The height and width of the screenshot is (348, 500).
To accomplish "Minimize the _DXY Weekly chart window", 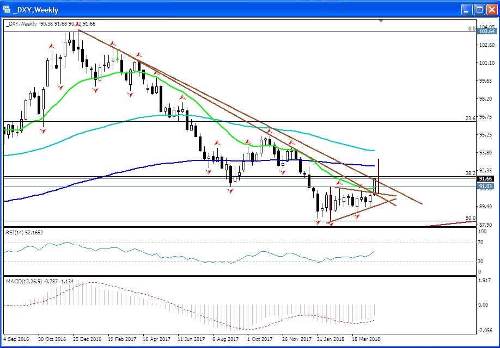I will pos(467,10).
